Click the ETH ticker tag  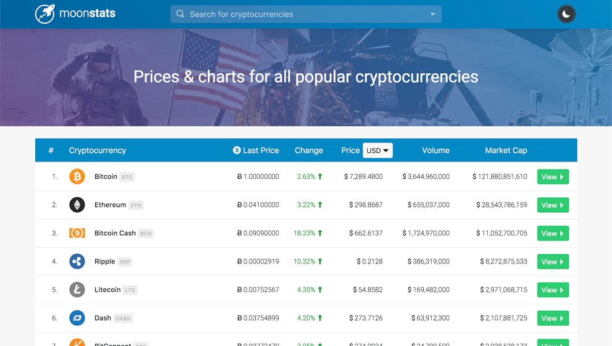click(136, 205)
